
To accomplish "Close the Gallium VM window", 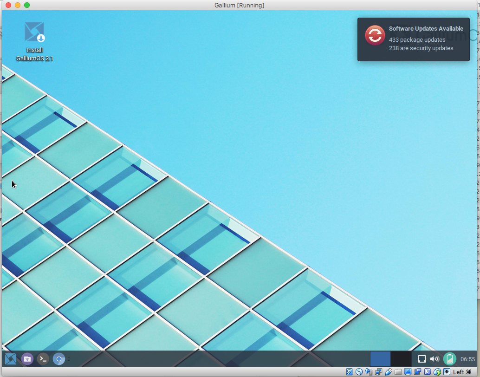I will pyautogui.click(x=8, y=5).
